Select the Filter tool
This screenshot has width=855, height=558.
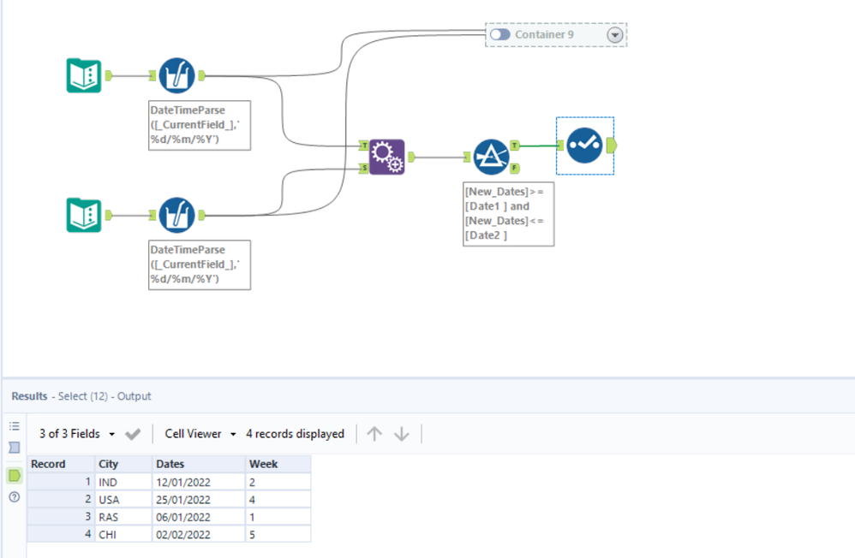tap(491, 157)
